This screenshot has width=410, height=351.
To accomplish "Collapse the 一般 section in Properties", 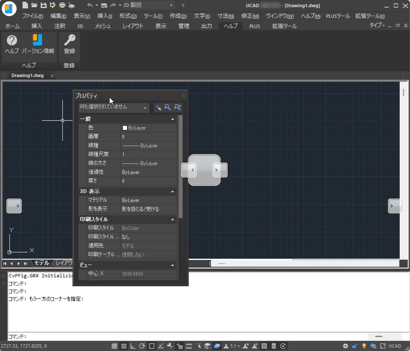I will click(x=172, y=119).
